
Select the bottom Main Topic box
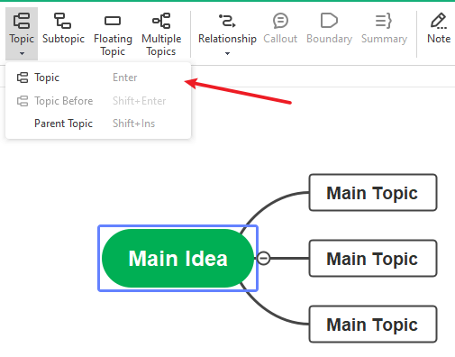373,324
